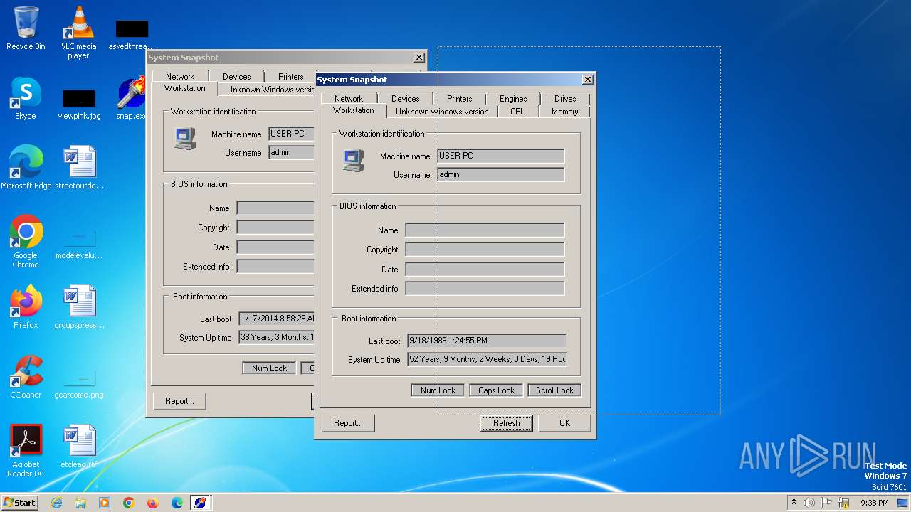Click Chrome icon in the taskbar

coord(129,503)
